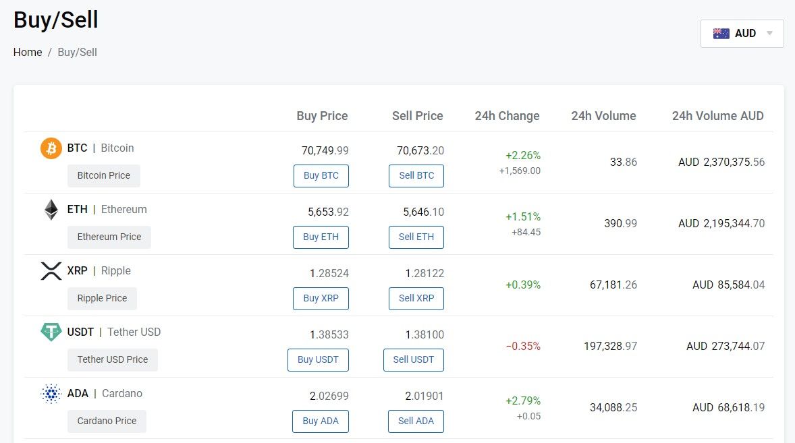Click AUD 68,618.19 volume value
The image size is (795, 443).
[x=729, y=407]
